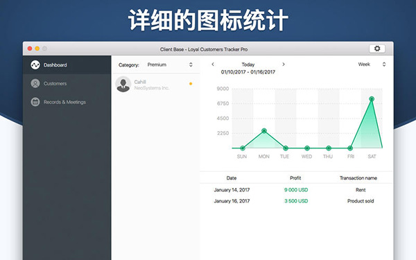
Task: Click Cahill's avatar picture
Action: click(123, 85)
